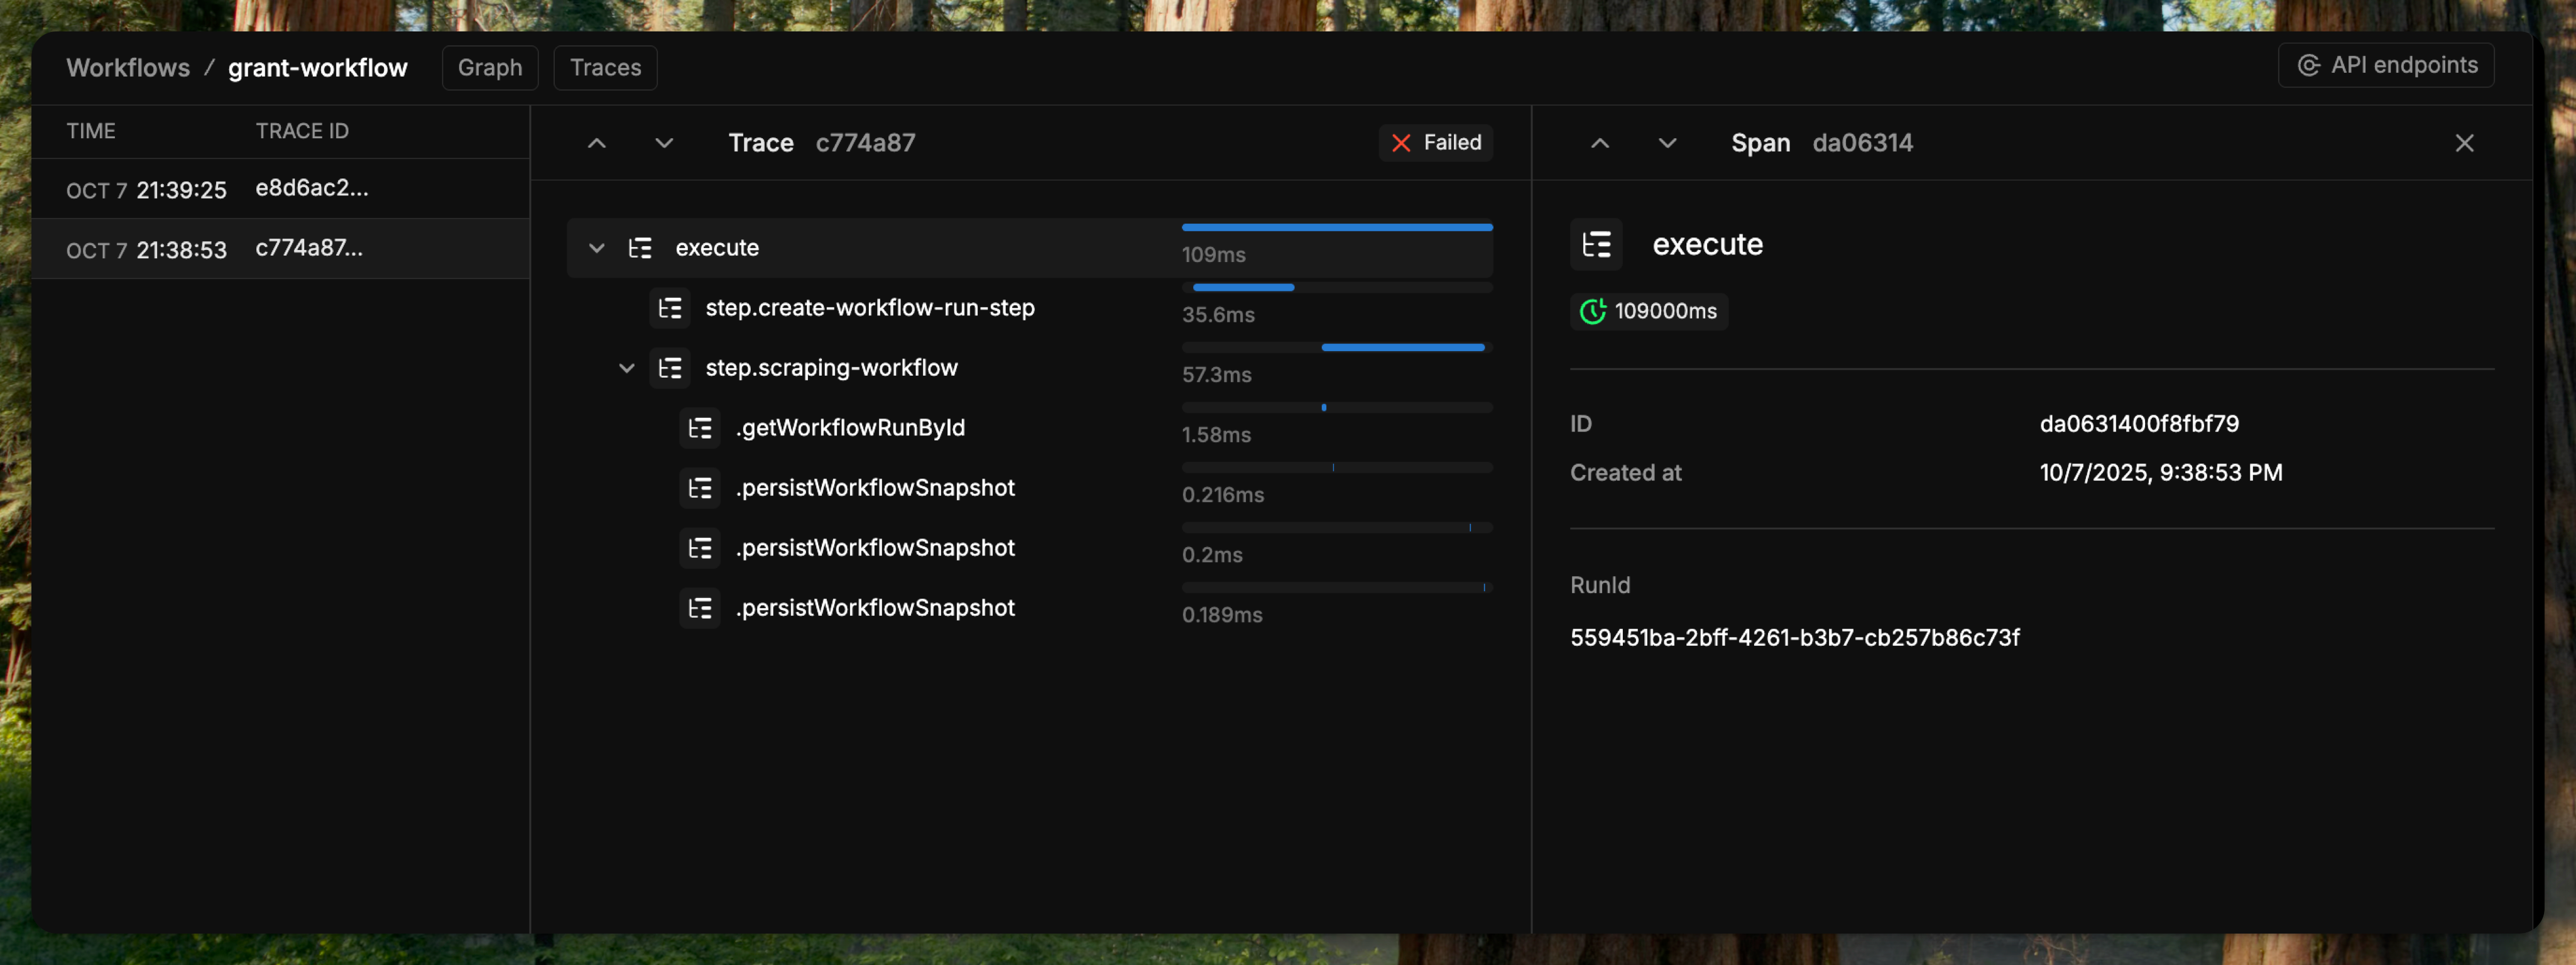The height and width of the screenshot is (965, 2576).
Task: Click the span icon beside step.create-workflow-run-step
Action: (669, 308)
